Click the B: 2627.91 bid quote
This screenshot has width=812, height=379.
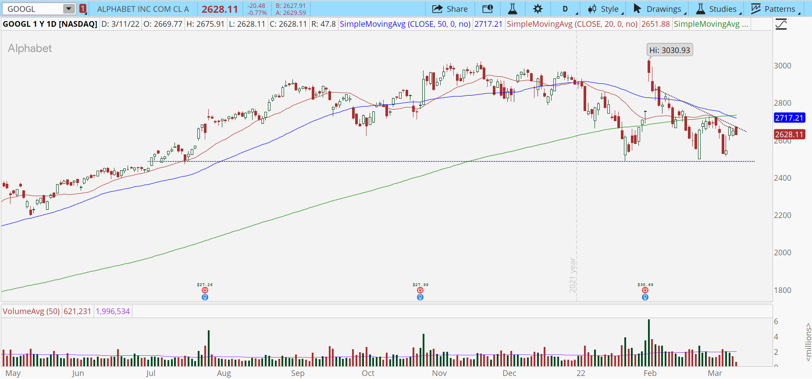[291, 6]
